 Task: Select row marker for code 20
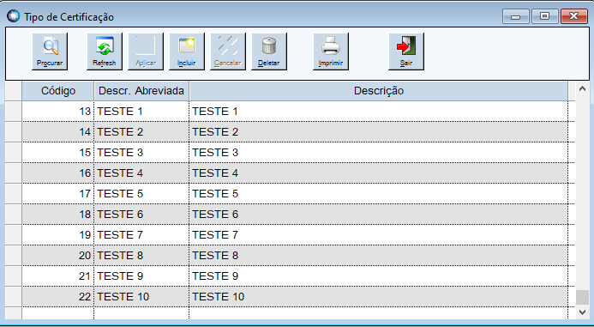coord(14,255)
